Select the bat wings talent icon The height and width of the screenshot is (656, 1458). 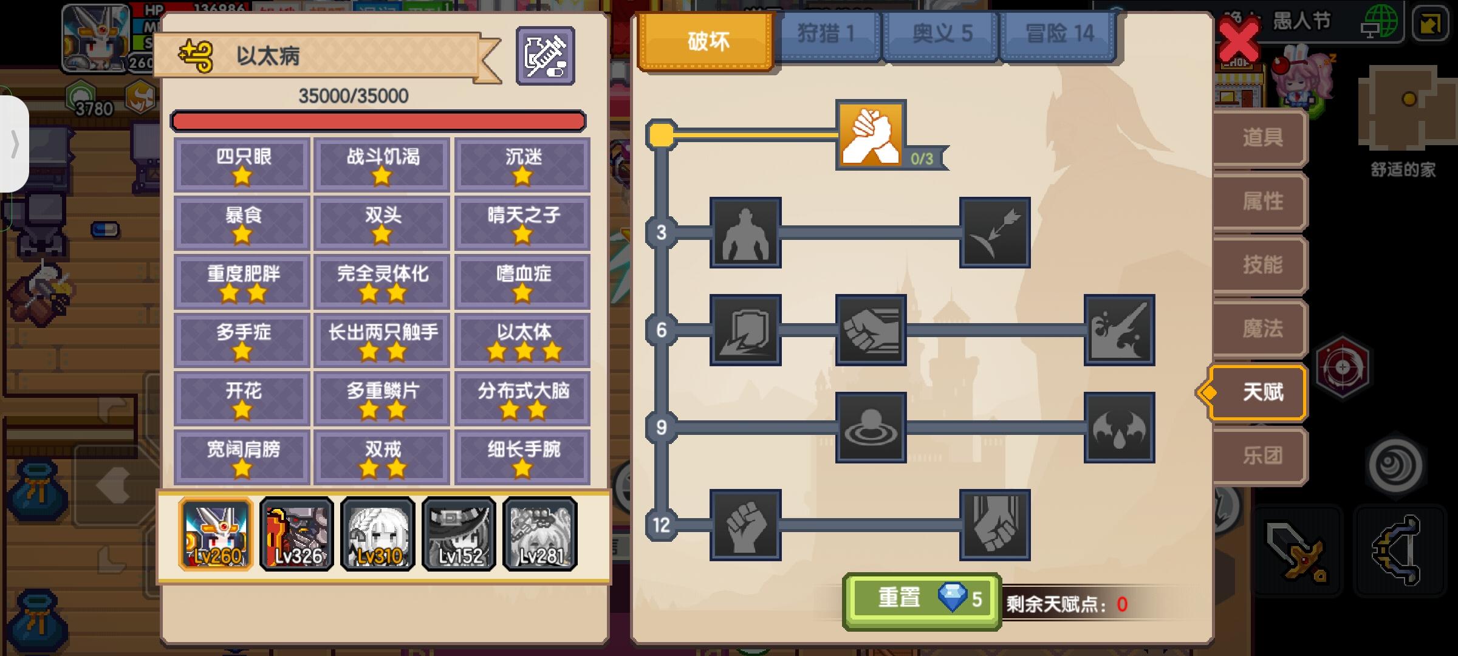(1119, 427)
